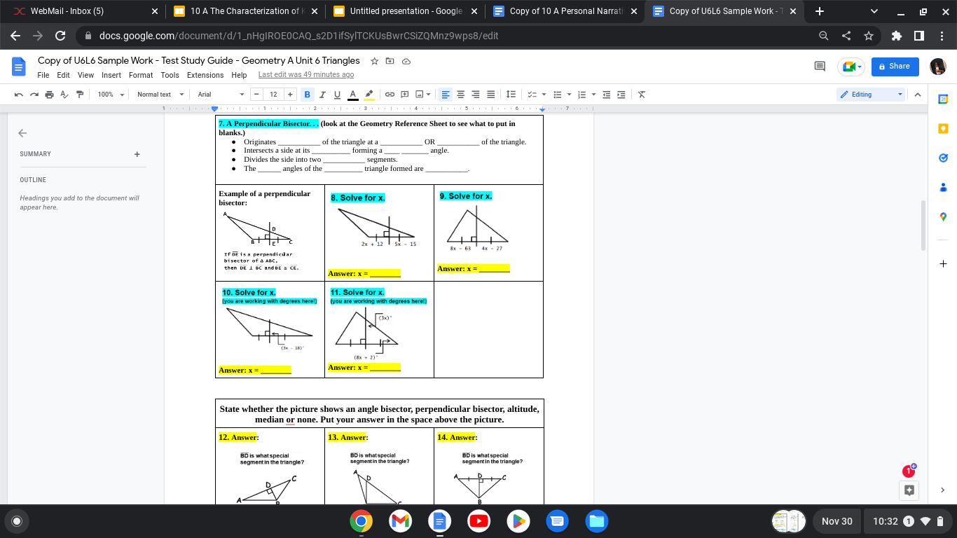Switch to the WebMail Inbox tab
Viewport: 957px width, 538px height.
click(x=85, y=11)
